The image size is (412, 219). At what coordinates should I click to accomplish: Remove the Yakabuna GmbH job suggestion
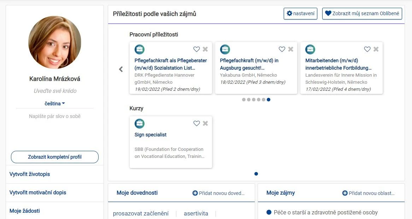click(x=291, y=49)
